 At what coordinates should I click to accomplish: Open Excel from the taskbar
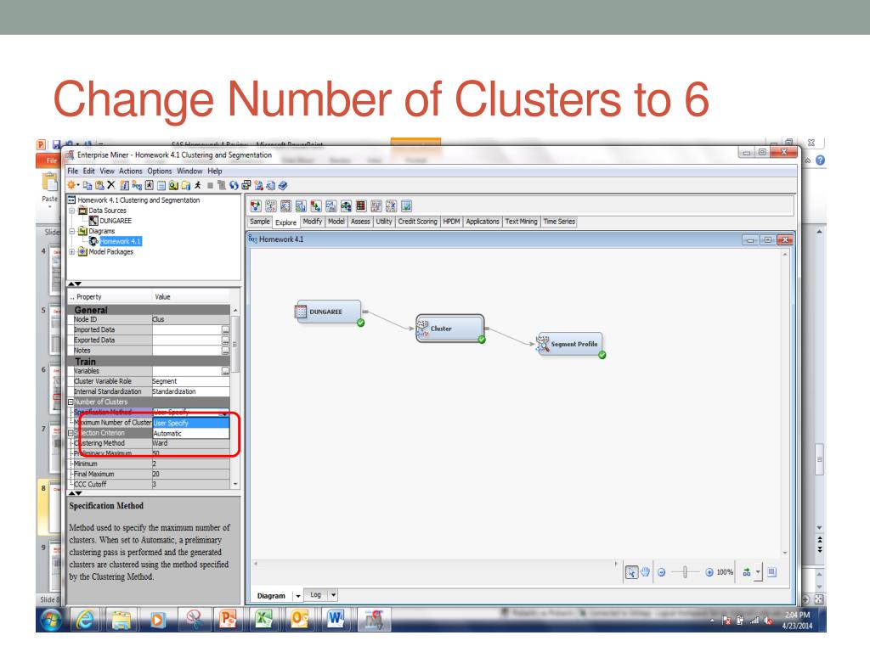[264, 619]
